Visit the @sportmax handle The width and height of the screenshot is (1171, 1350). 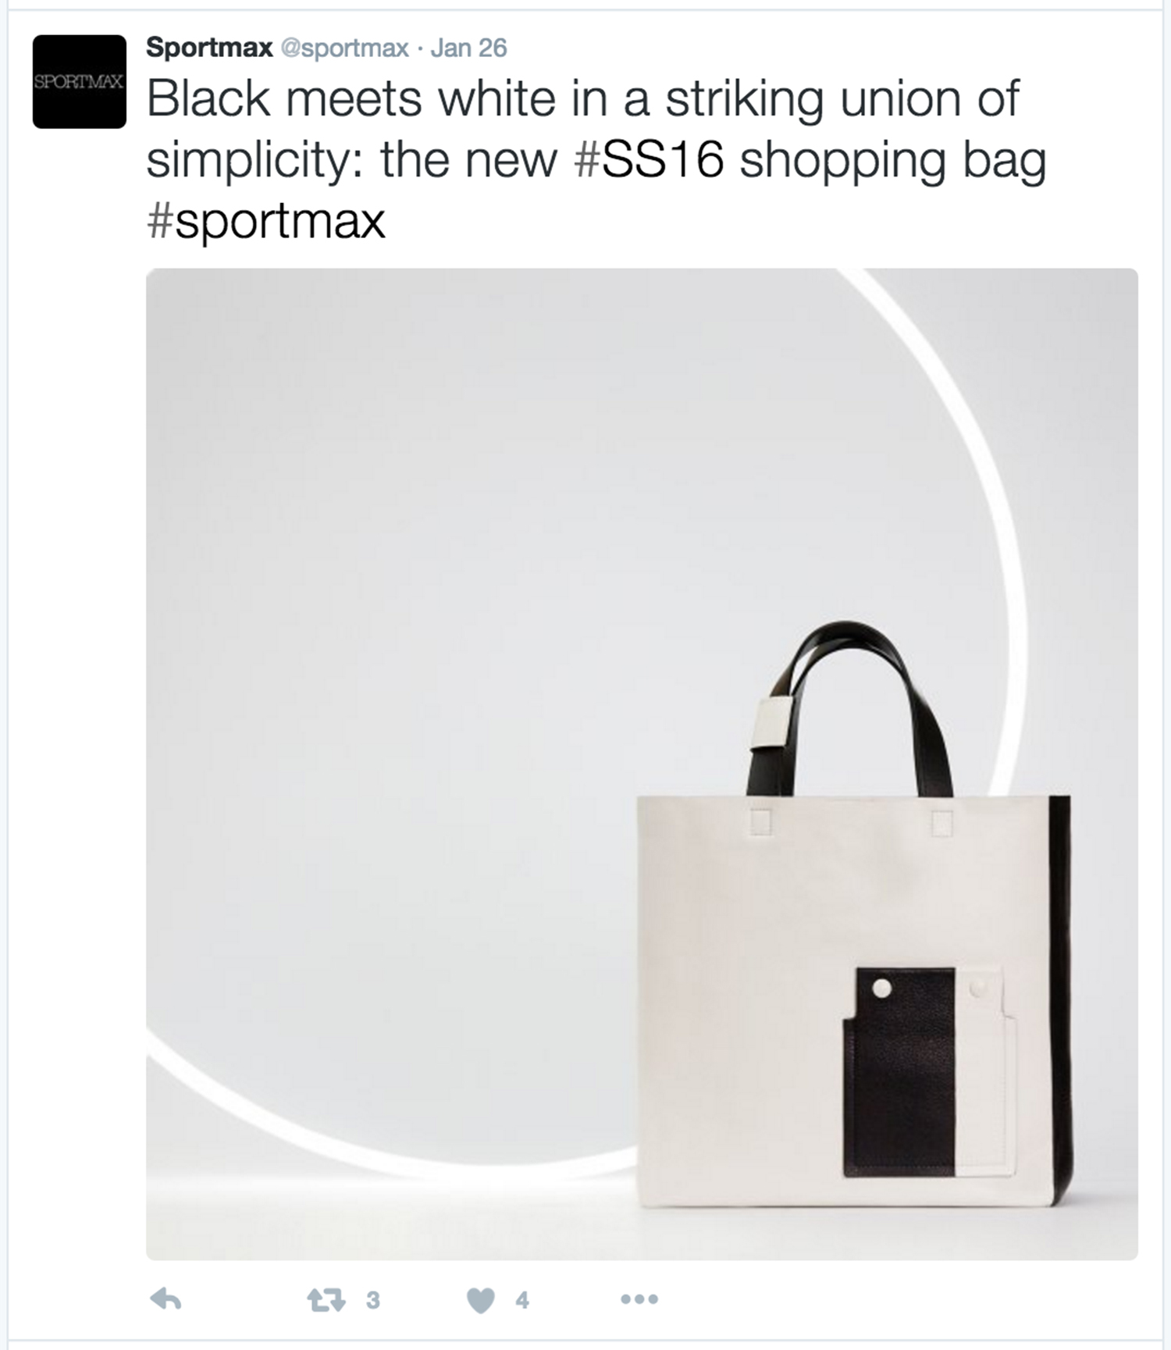point(344,48)
